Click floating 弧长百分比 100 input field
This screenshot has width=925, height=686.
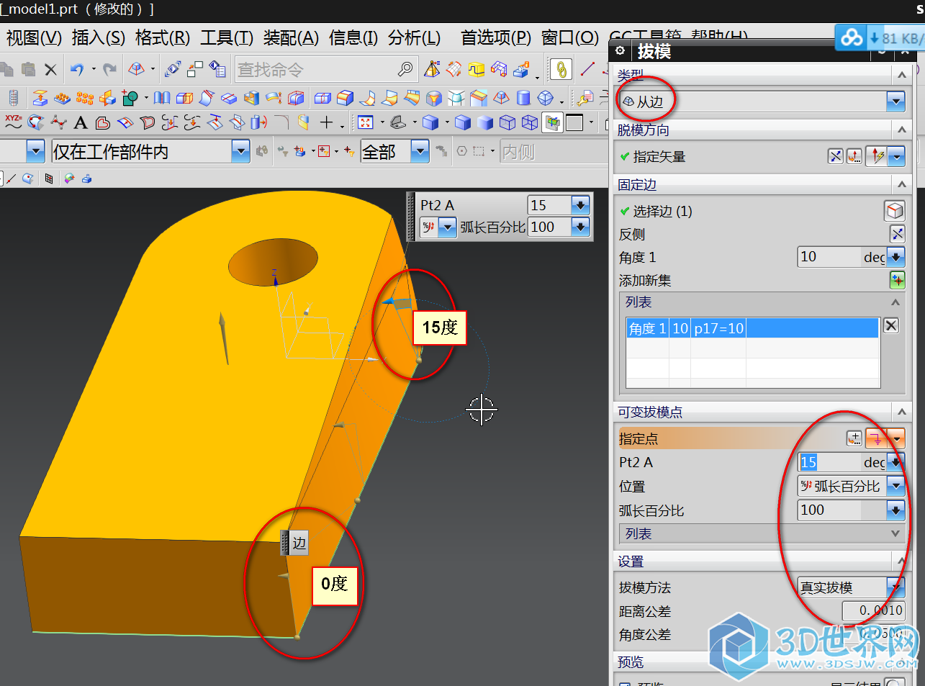click(549, 227)
